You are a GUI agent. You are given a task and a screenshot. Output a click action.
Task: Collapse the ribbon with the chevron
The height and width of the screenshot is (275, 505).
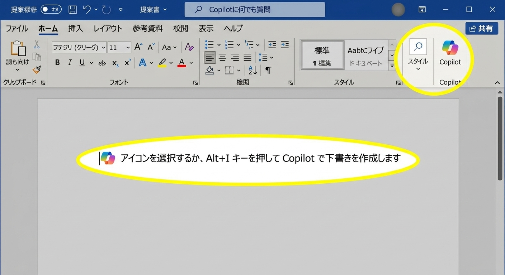coord(497,83)
